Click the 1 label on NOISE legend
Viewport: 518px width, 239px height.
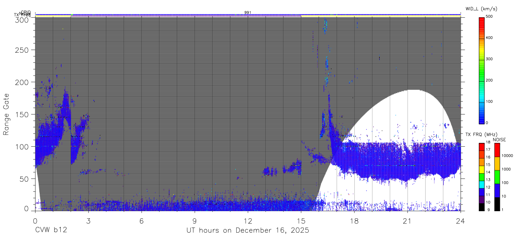503,209
